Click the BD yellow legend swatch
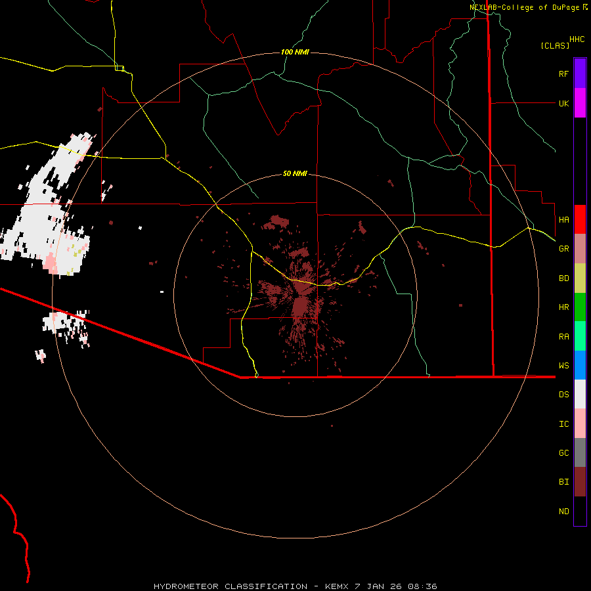 (x=580, y=278)
